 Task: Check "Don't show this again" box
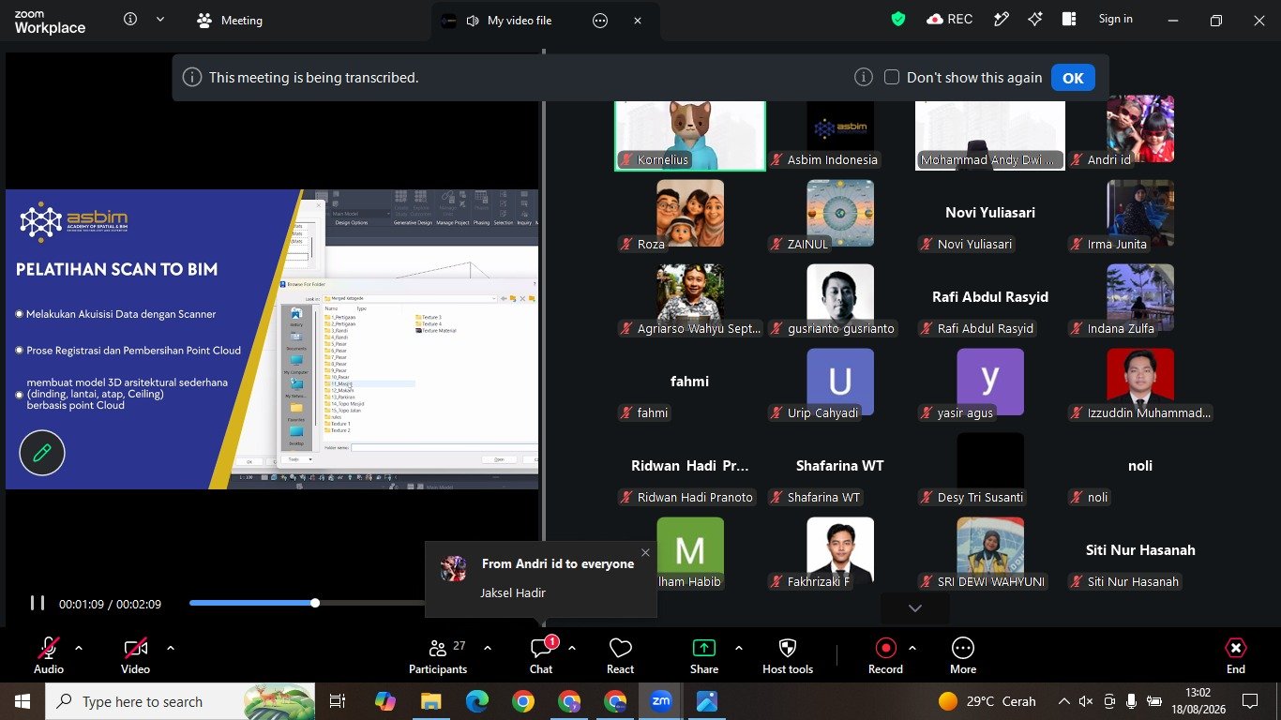(892, 77)
